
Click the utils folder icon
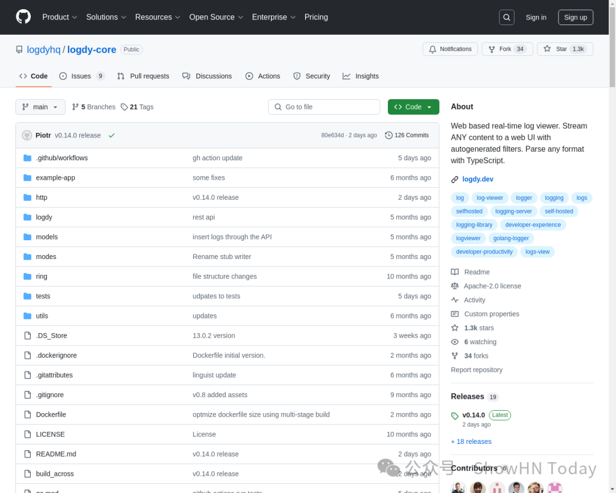(x=27, y=316)
